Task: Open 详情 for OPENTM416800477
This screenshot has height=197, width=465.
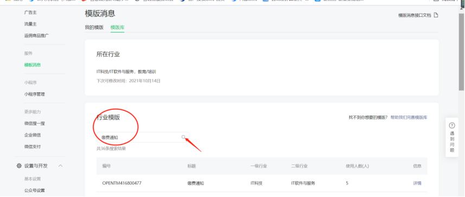Action: coord(417,183)
